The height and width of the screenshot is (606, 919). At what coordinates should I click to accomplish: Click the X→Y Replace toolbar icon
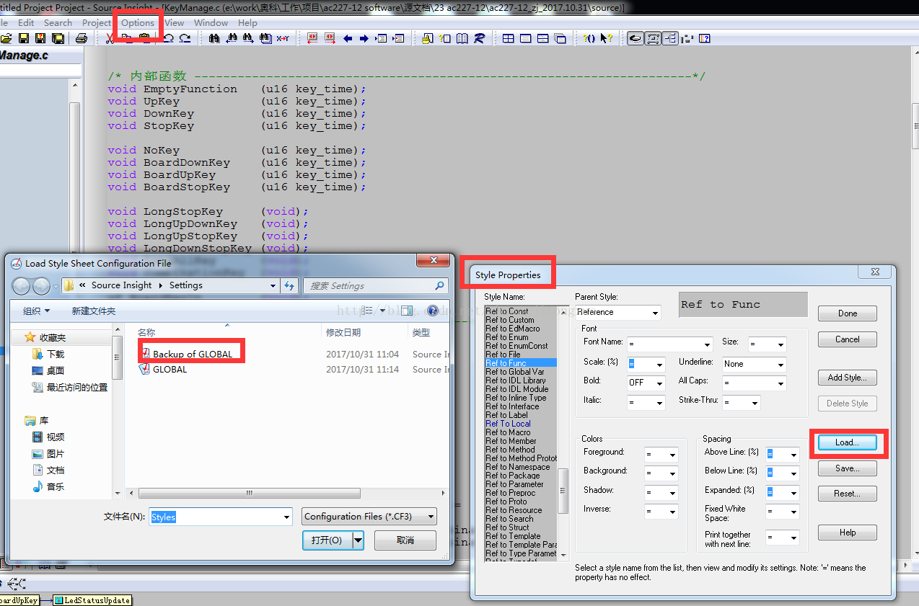283,38
